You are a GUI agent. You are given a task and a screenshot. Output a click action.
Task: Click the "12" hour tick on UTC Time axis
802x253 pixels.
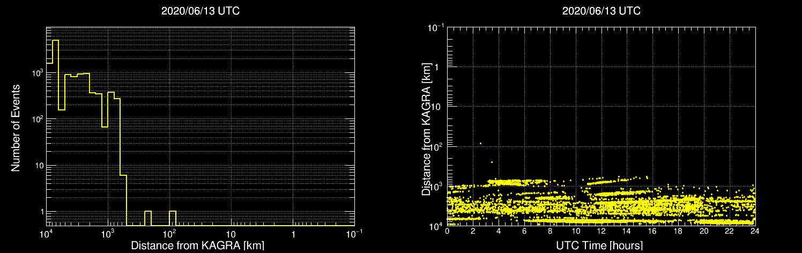pos(601,230)
